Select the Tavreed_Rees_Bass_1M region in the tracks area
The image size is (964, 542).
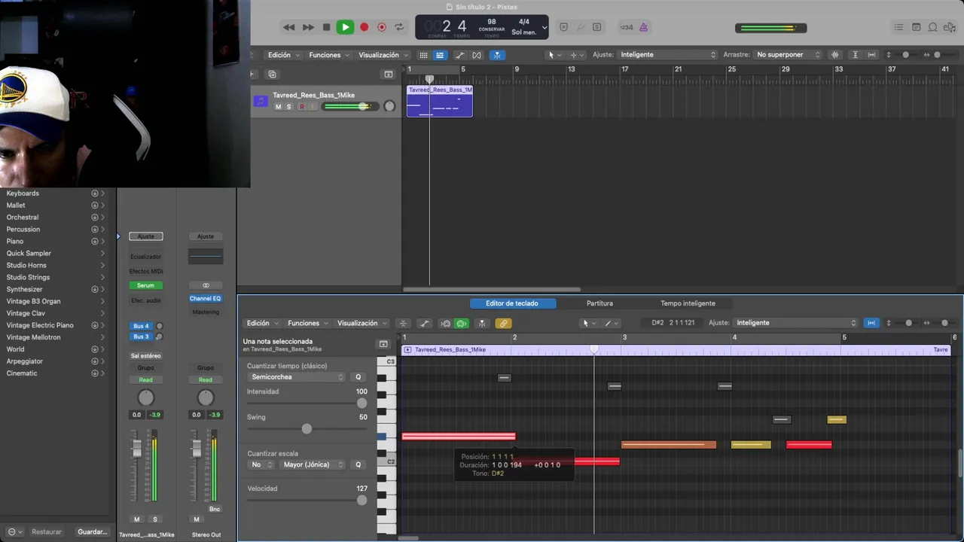(440, 101)
